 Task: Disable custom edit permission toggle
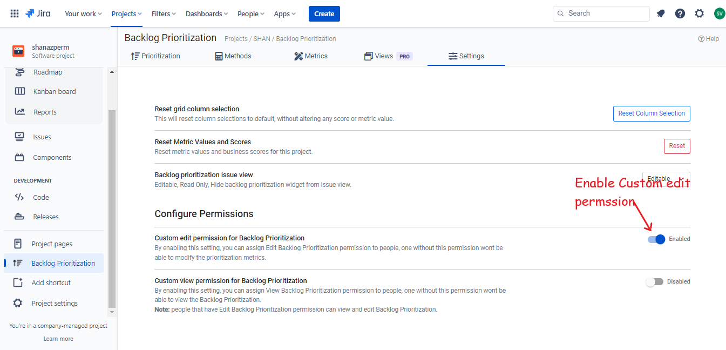point(656,239)
